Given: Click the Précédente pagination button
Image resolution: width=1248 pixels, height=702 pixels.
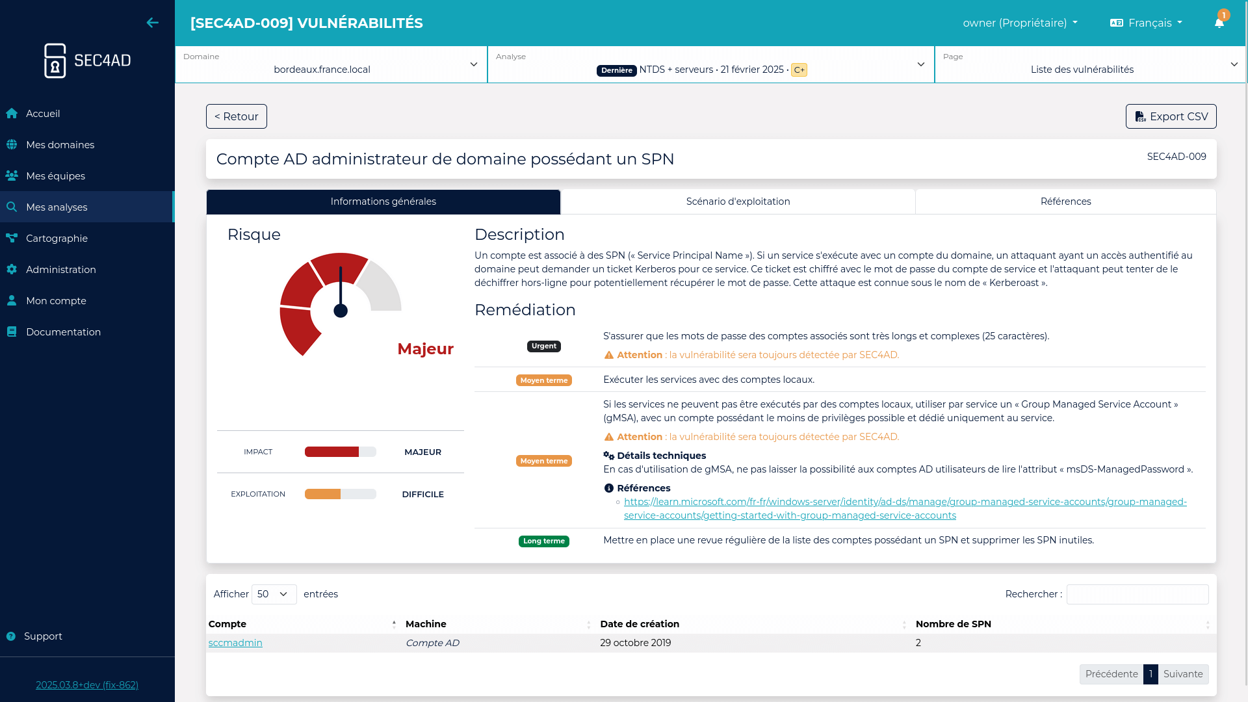Looking at the screenshot, I should (x=1111, y=674).
